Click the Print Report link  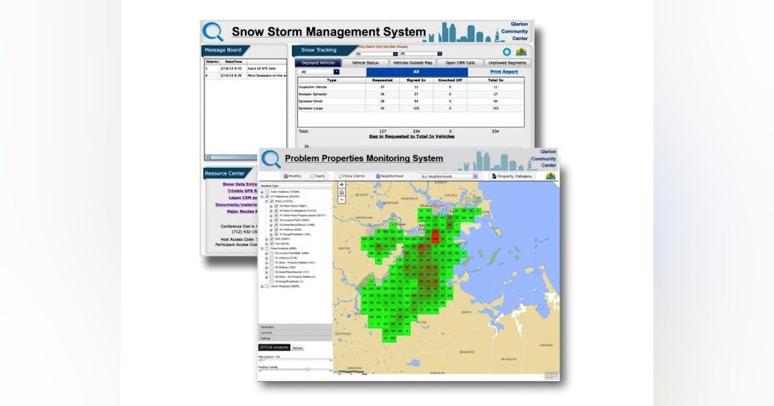pyautogui.click(x=504, y=72)
